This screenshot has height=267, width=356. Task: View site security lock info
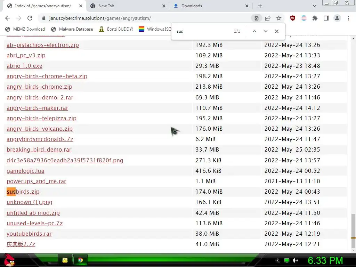point(44,18)
